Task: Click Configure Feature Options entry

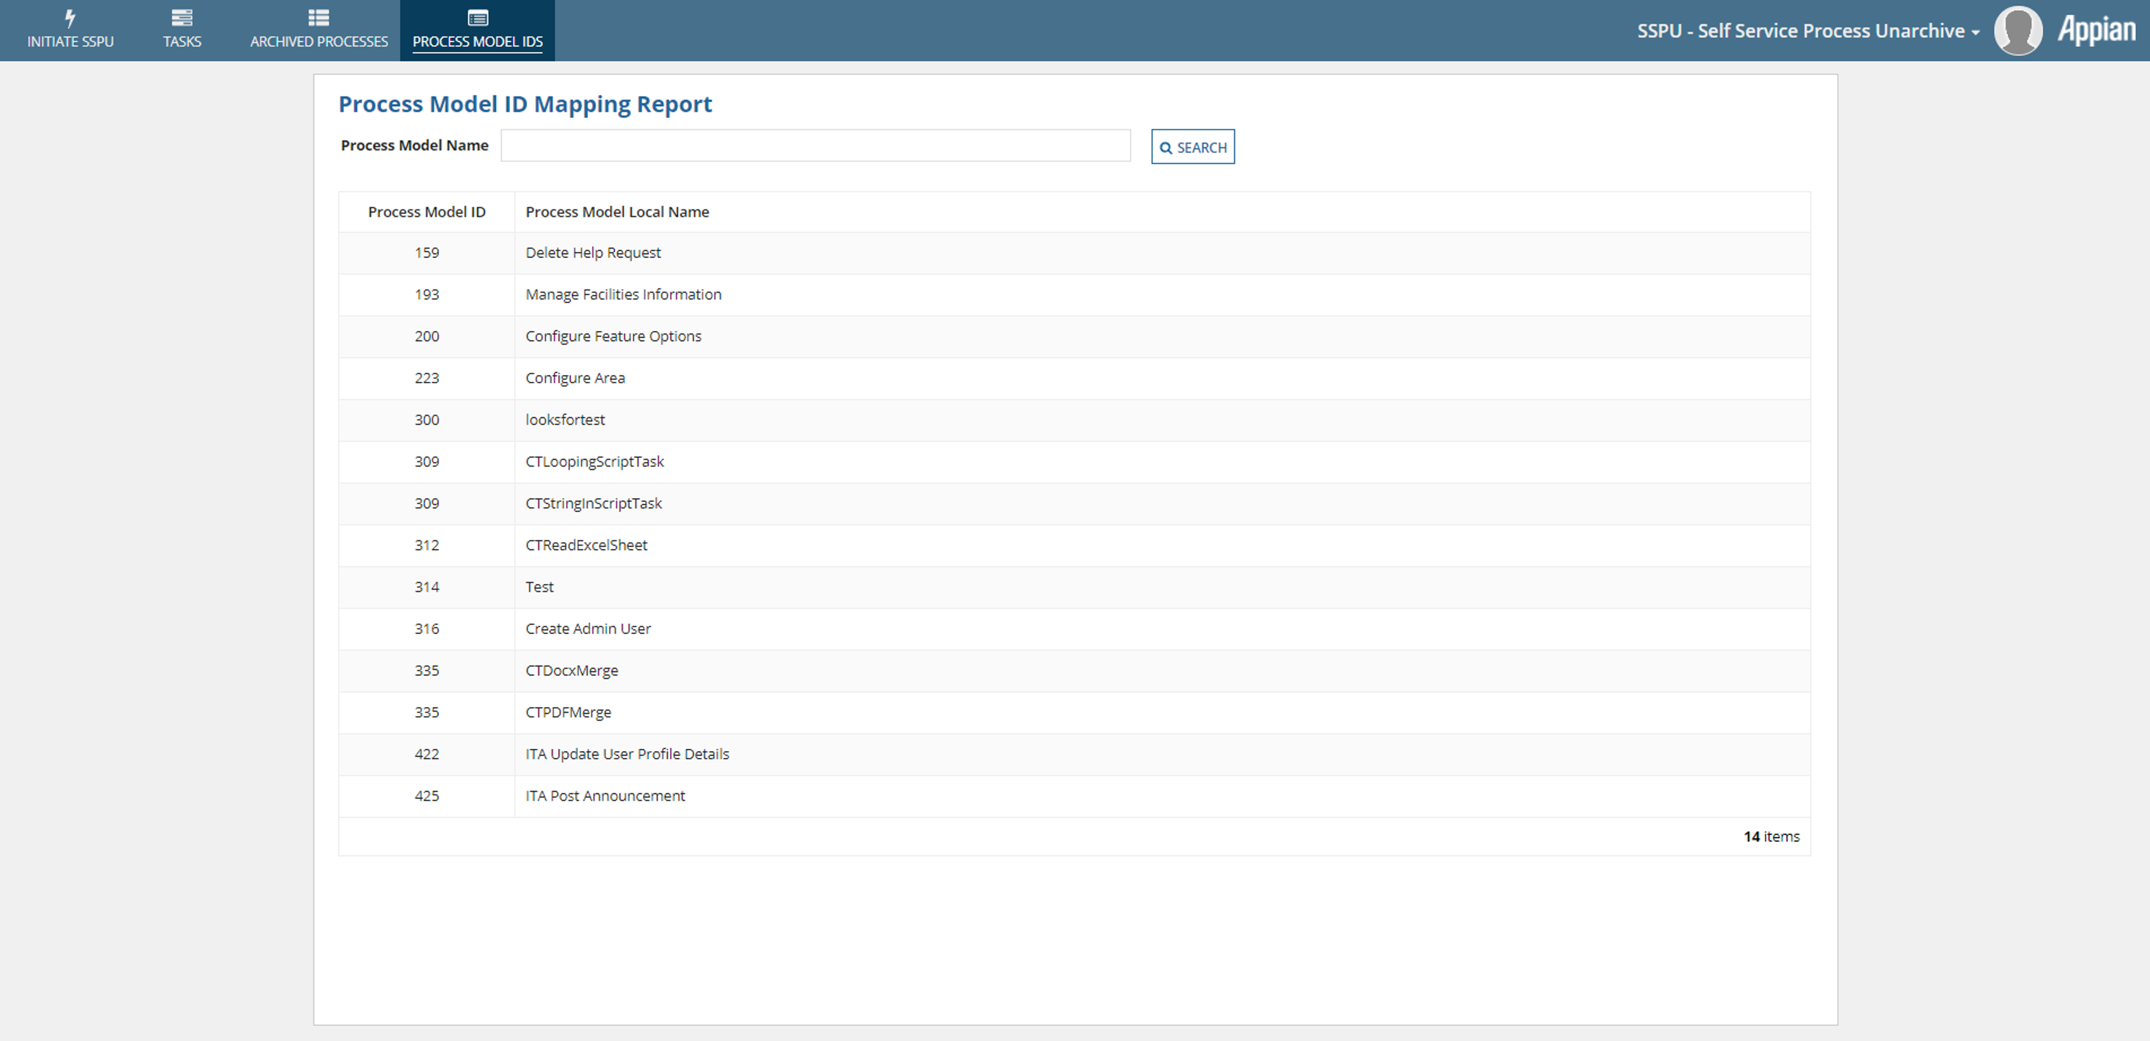Action: [614, 336]
